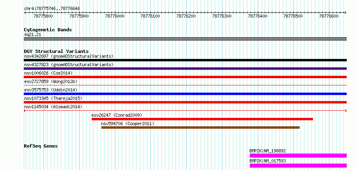The width and height of the screenshot is (358, 170).
Task: Click ruler position 78776500
Action: tap(293, 16)
